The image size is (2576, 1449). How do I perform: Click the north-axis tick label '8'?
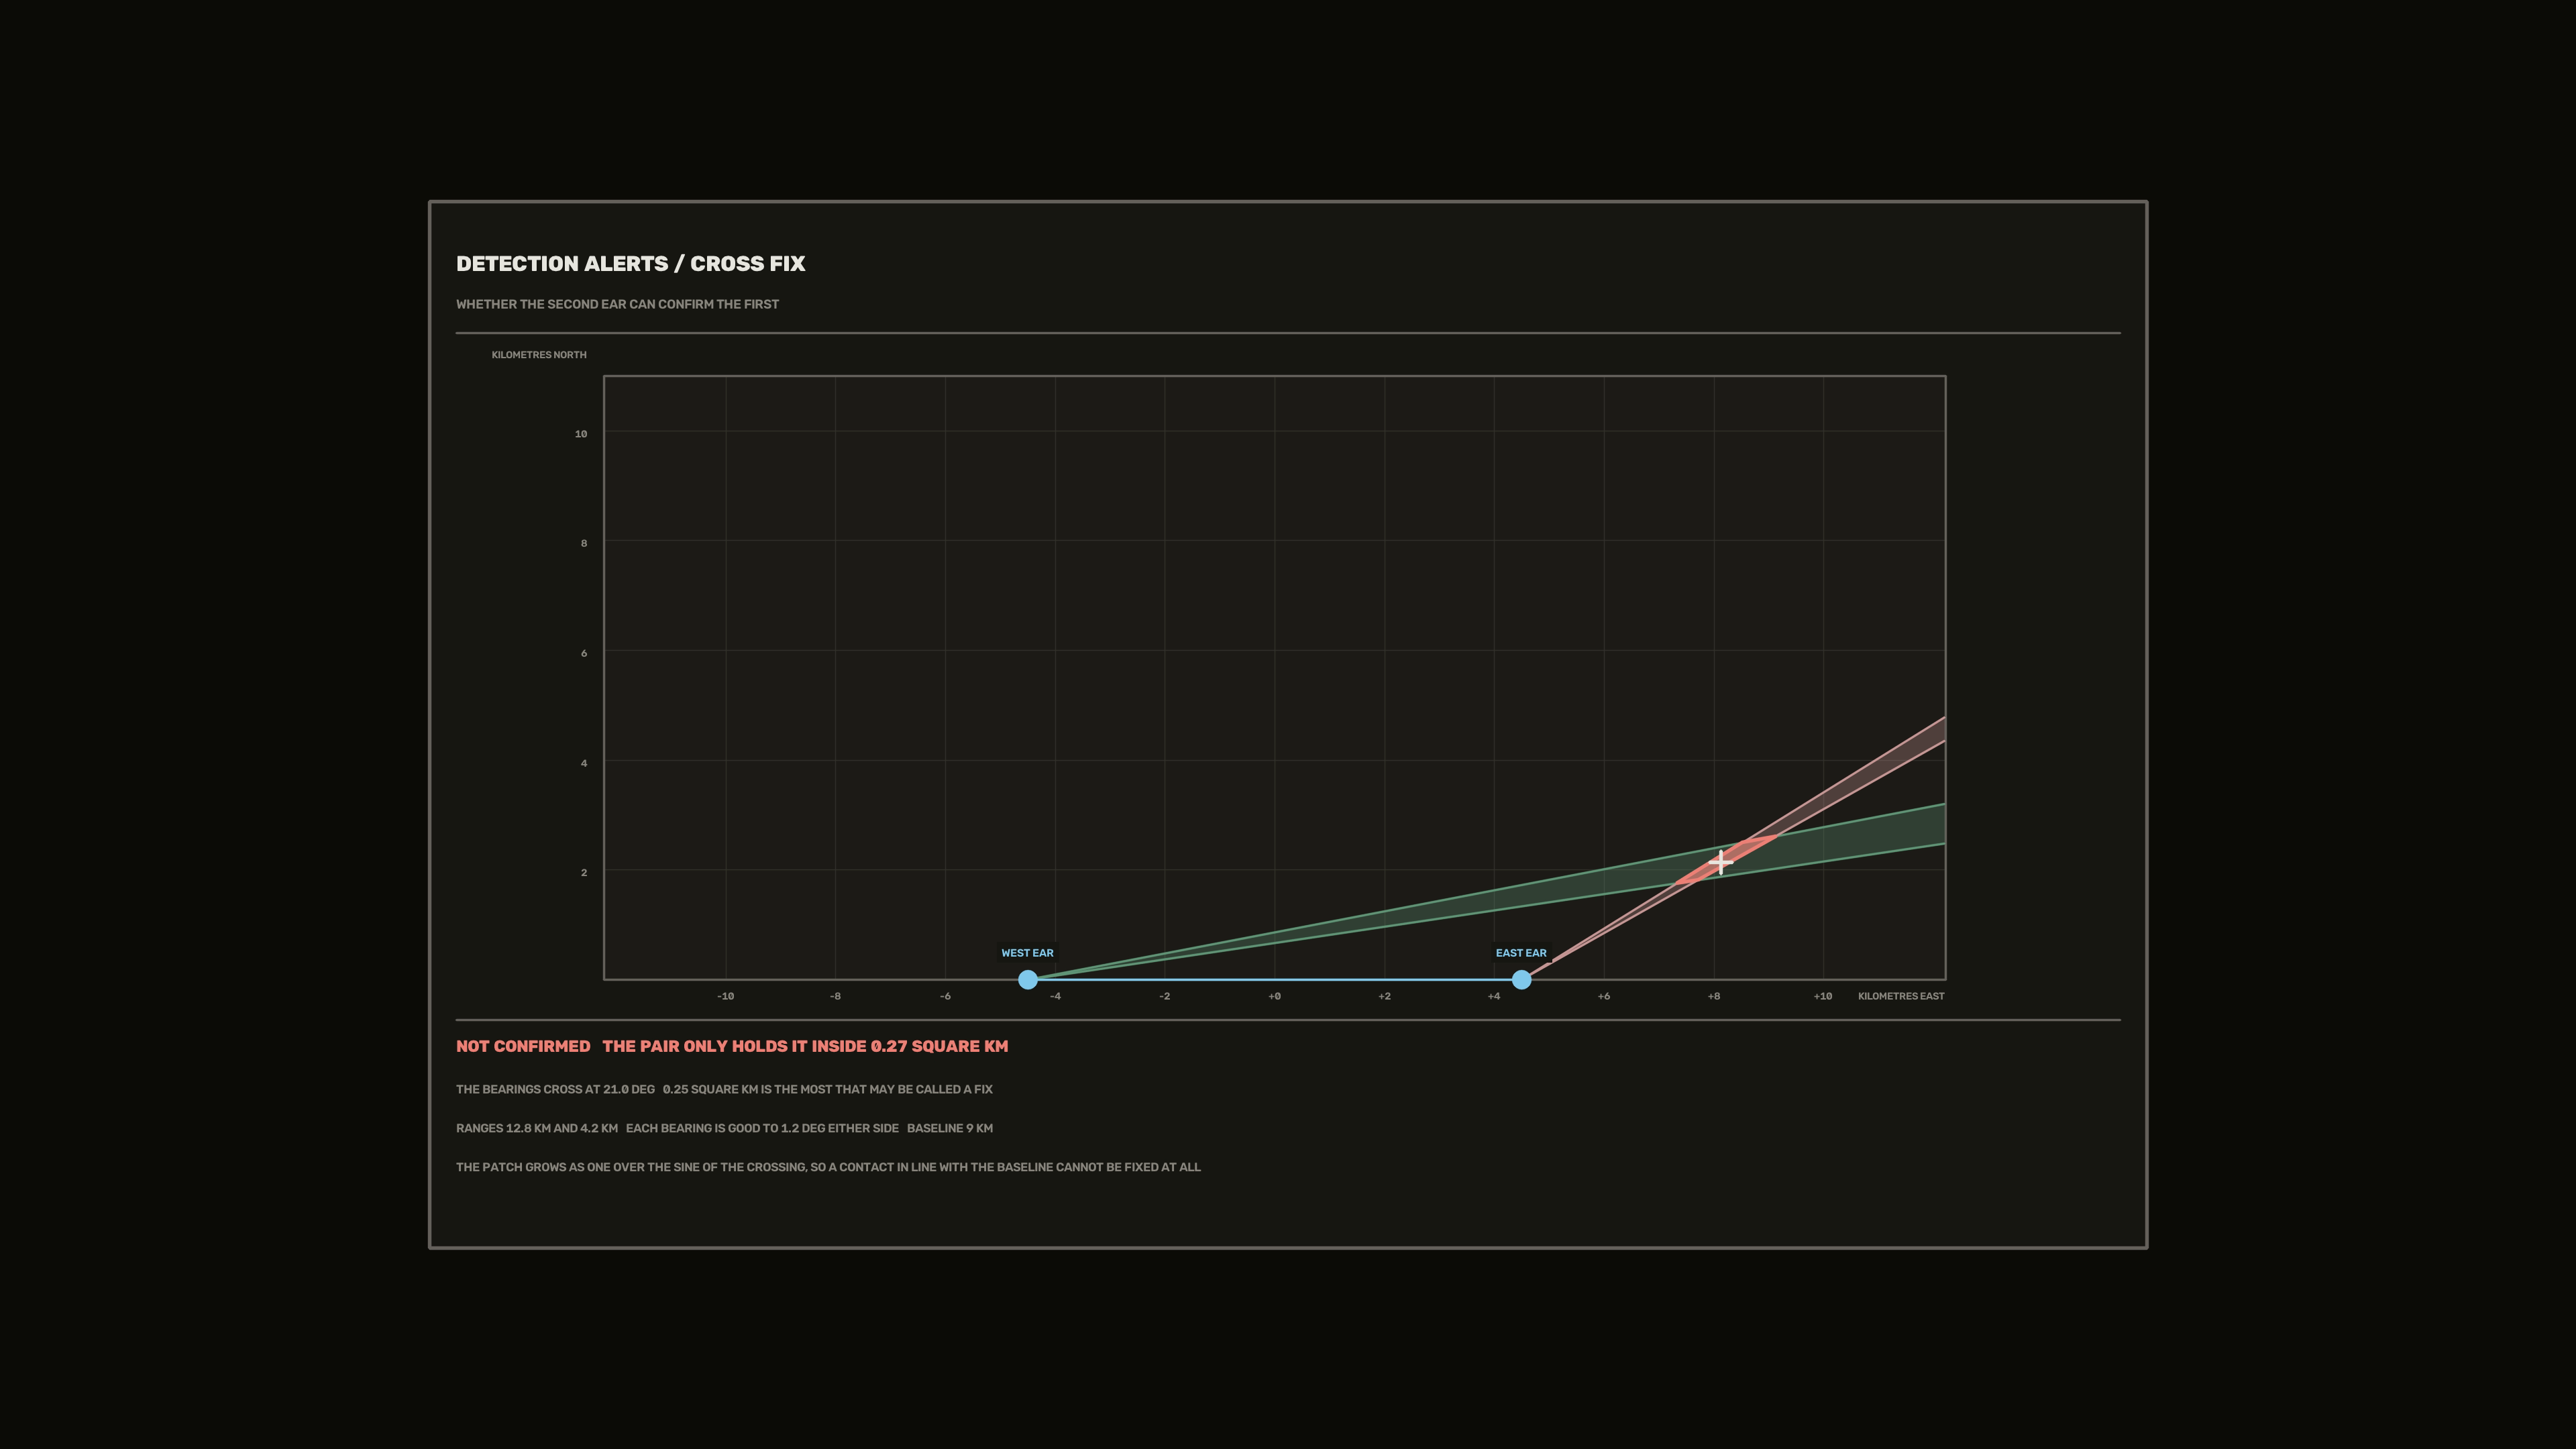click(584, 543)
